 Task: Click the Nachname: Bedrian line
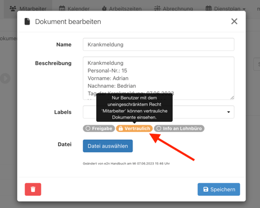112,86
